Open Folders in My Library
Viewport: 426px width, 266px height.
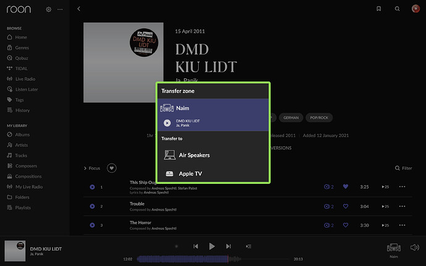18,197
